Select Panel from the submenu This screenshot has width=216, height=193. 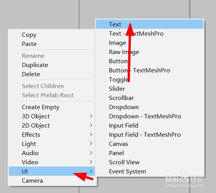pos(149,153)
